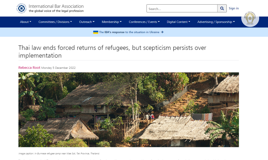The width and height of the screenshot is (268, 160).
Task: Click the article headline about Thai law
Action: tap(112, 52)
